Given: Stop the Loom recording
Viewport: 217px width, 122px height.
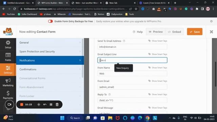Looking at the screenshot, I should pyautogui.click(x=22, y=104).
